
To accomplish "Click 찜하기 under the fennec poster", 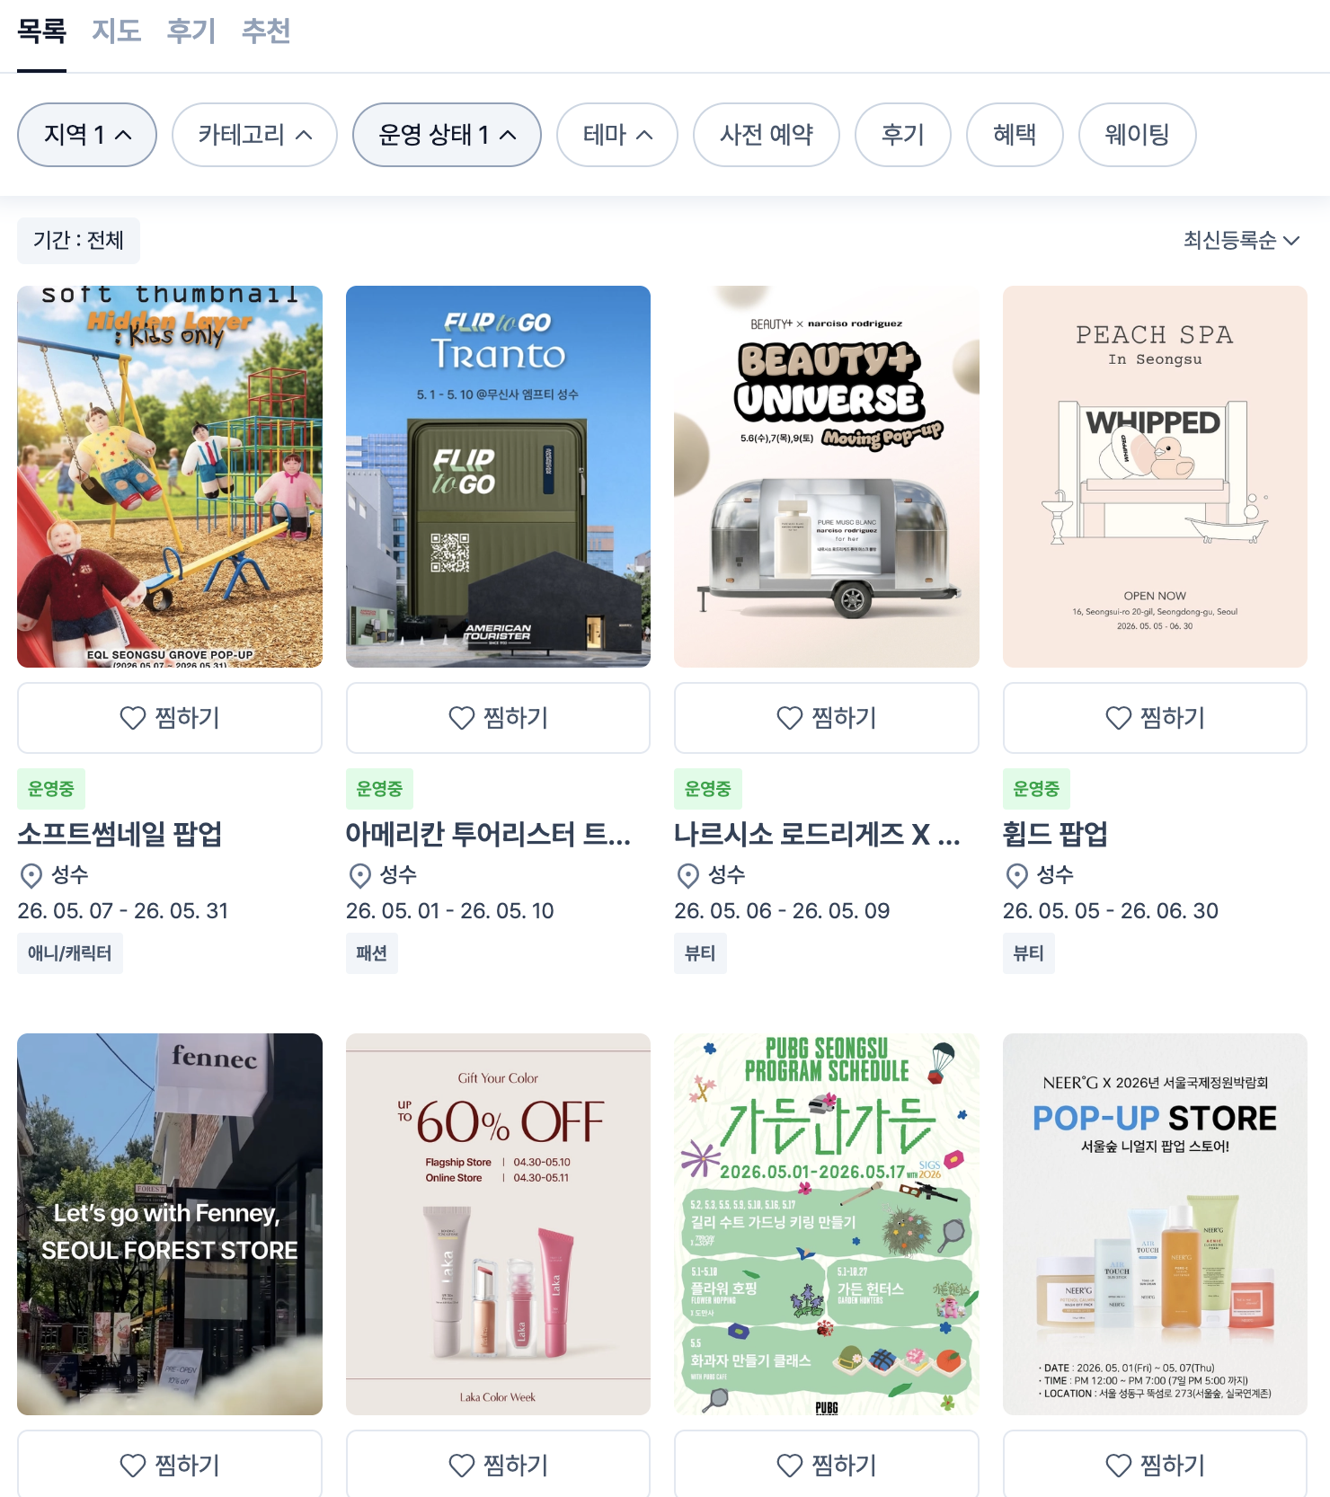I will [170, 1465].
